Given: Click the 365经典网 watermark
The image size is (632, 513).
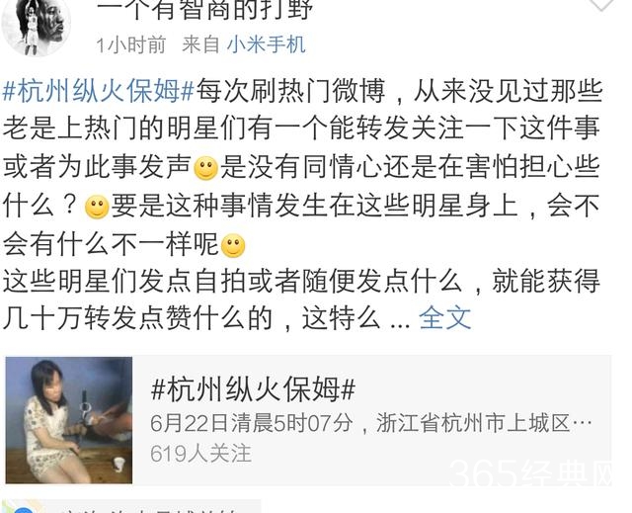Looking at the screenshot, I should coord(531,474).
